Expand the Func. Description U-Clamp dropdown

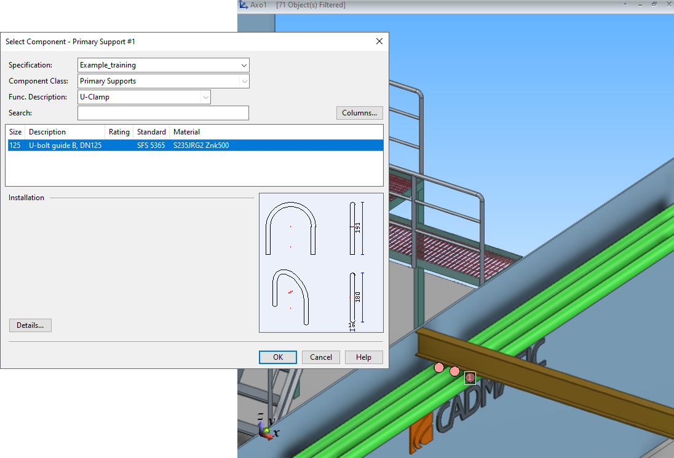coord(205,97)
